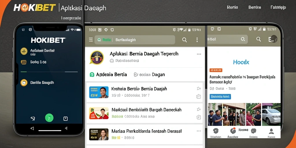This screenshot has width=296, height=148.
Task: Click the green lock icon beside "Apdeaia Bertia"
Action: coord(92,75)
